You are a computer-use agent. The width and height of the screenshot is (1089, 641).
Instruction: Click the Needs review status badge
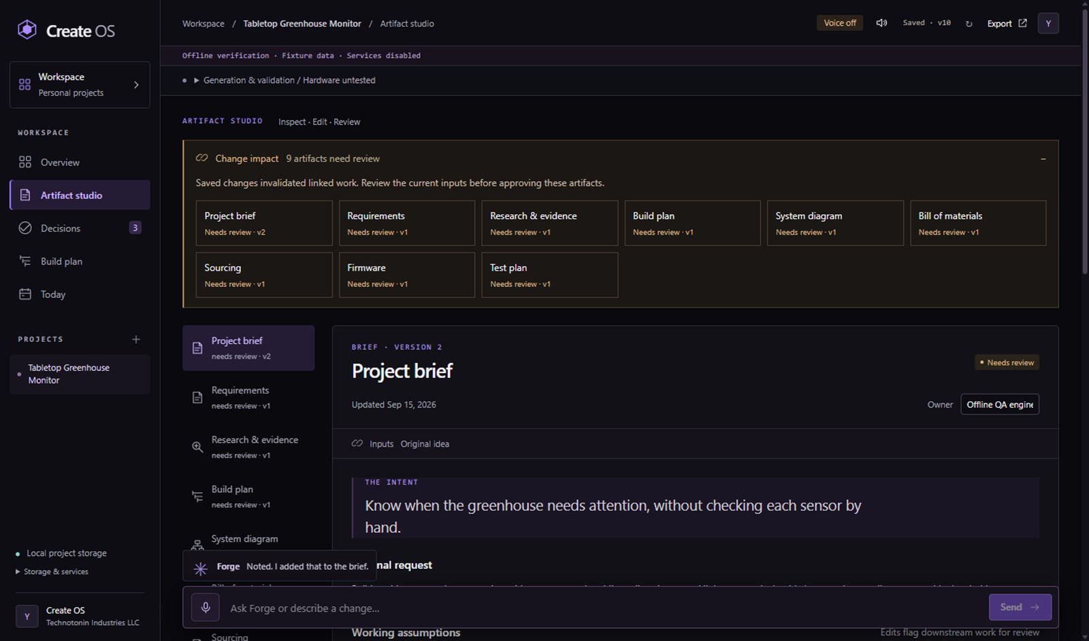point(1007,362)
